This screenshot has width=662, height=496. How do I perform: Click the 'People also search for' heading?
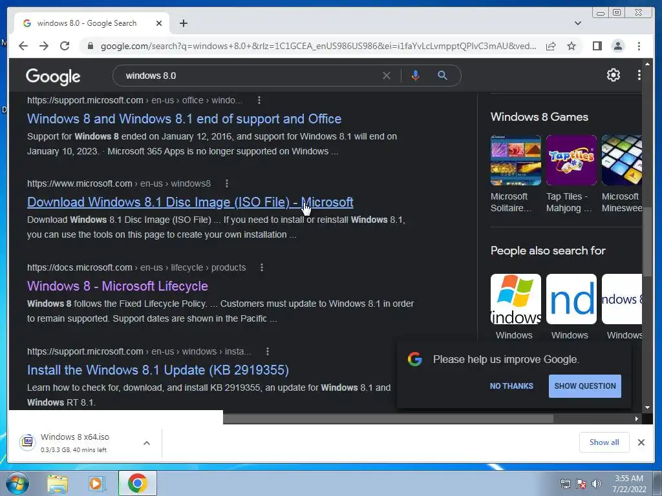[x=548, y=251]
